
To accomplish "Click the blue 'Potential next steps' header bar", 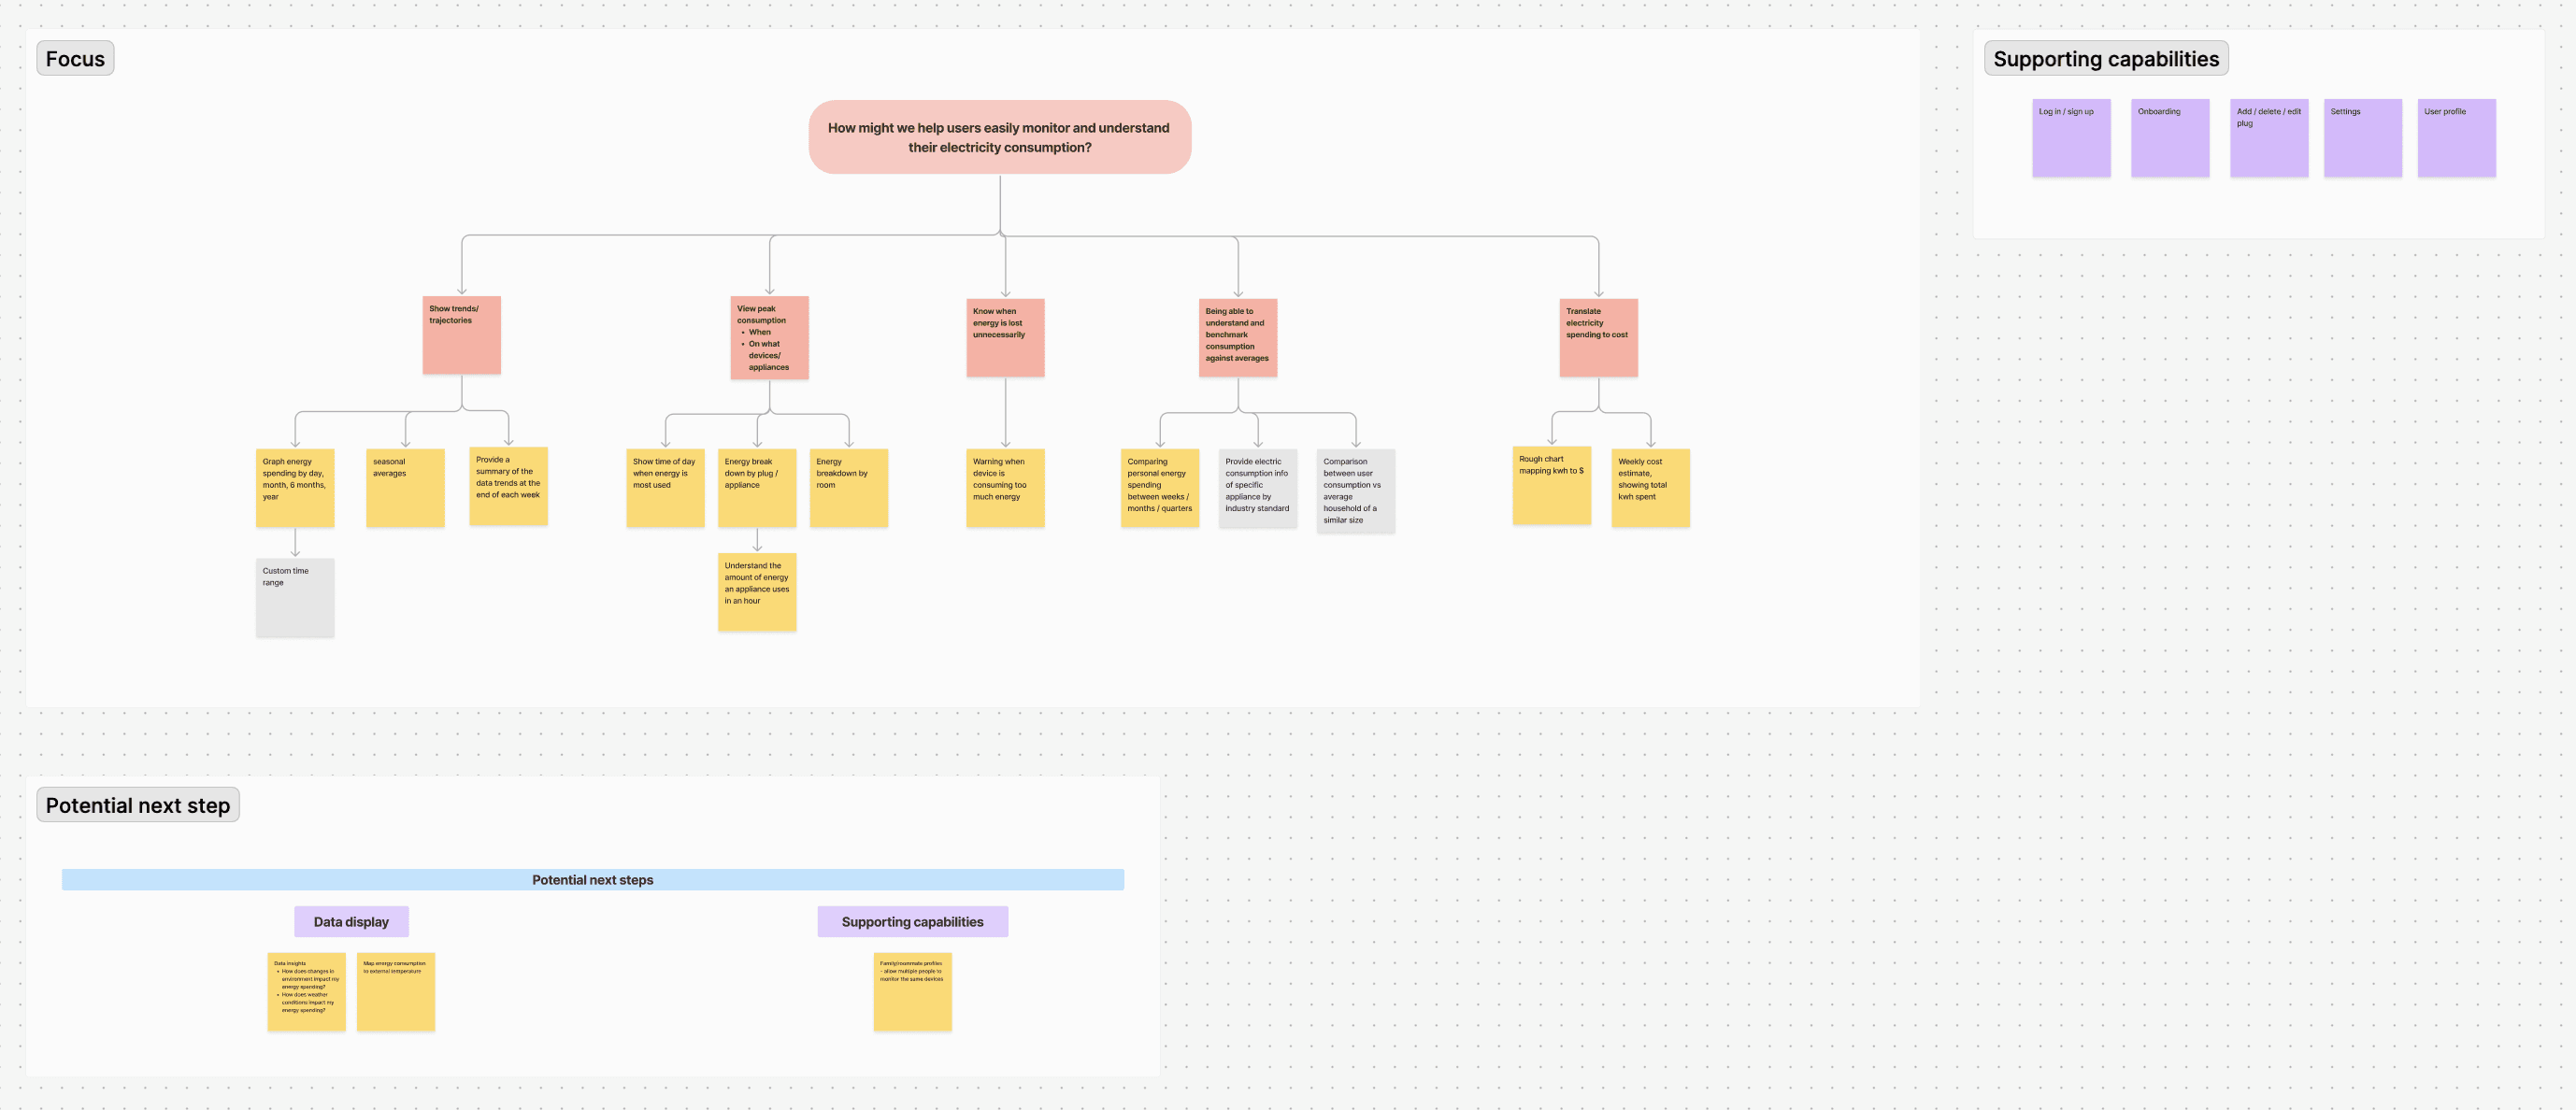I will [593, 880].
